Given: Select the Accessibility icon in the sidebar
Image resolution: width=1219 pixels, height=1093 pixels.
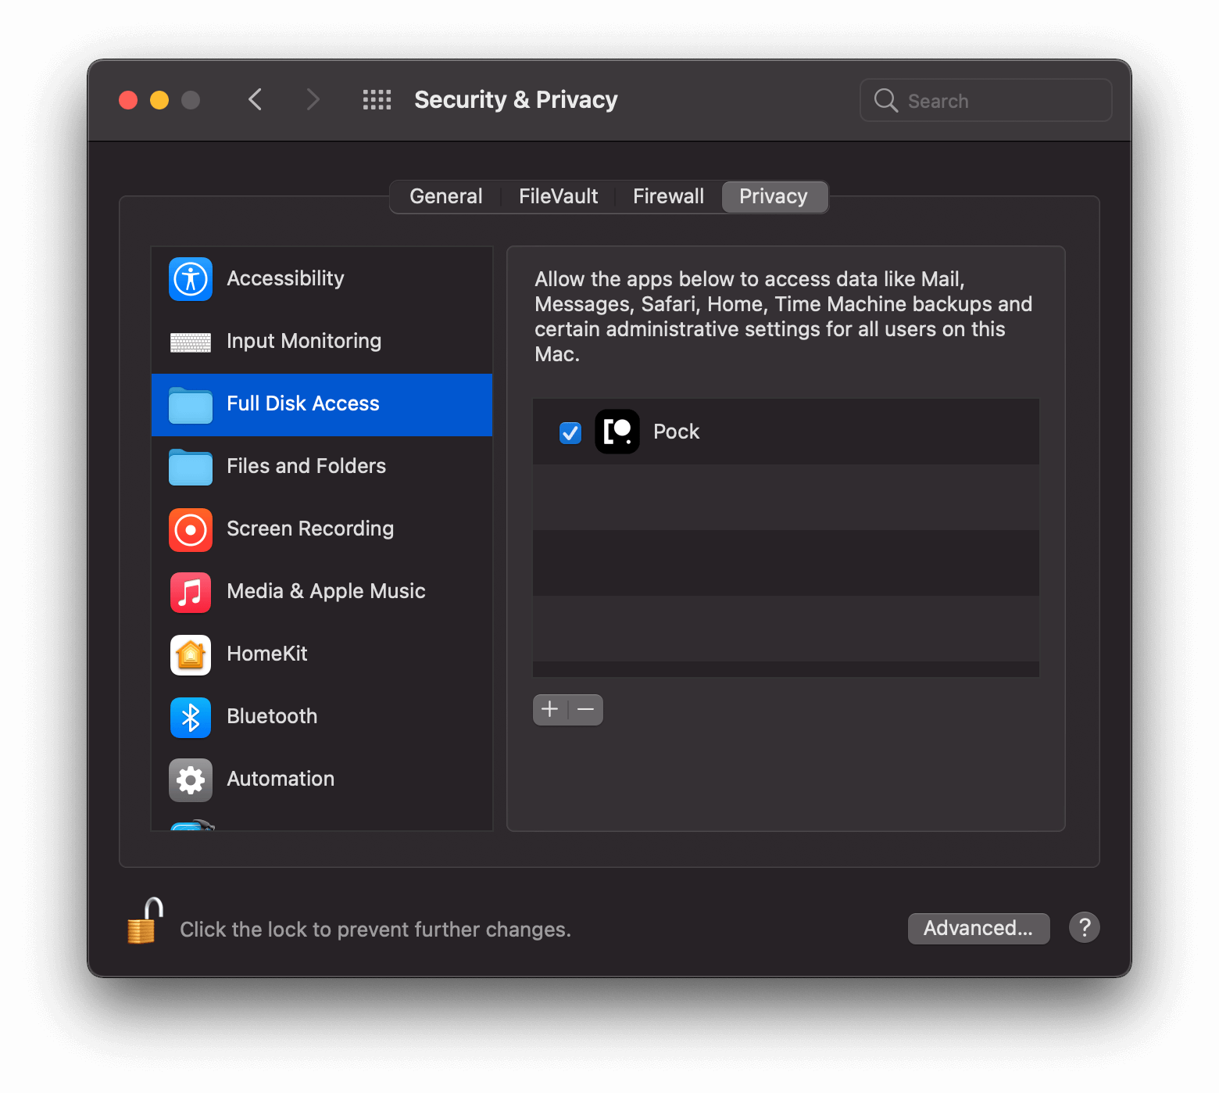Looking at the screenshot, I should (x=190, y=279).
